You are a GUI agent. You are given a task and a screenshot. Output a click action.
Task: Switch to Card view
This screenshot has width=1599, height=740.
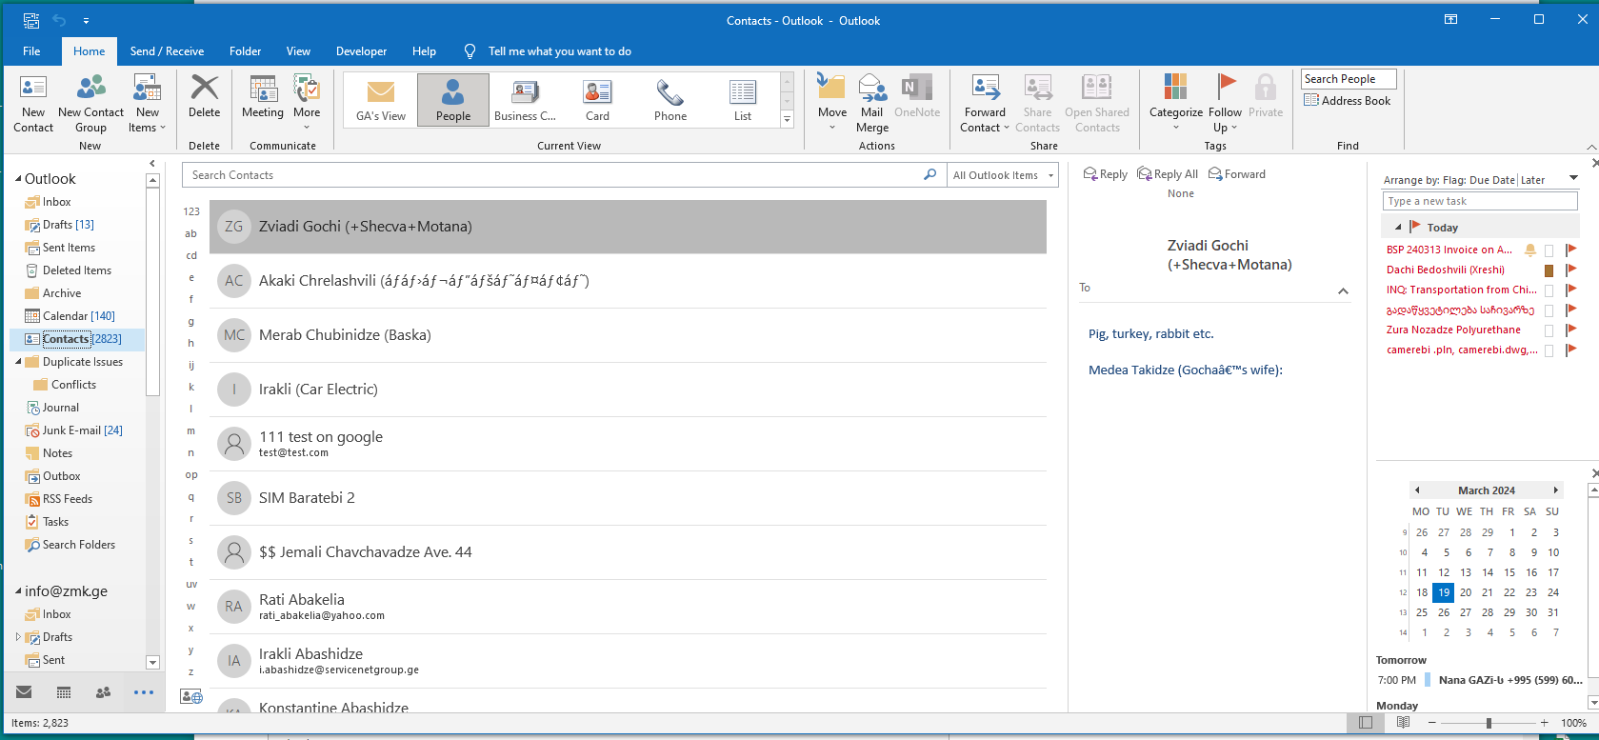[597, 100]
